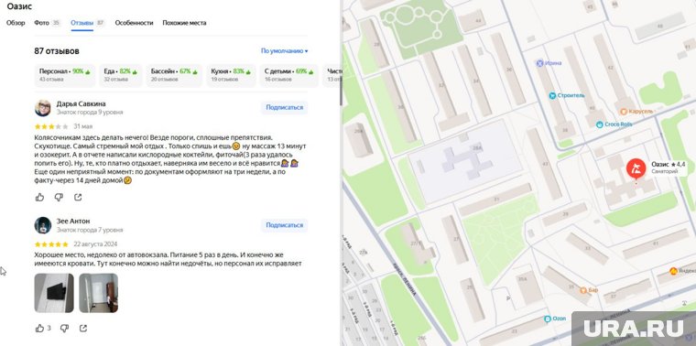Like Зее Антон's review with thumbs up
Image resolution: width=696 pixels, height=346 pixels.
click(39, 329)
